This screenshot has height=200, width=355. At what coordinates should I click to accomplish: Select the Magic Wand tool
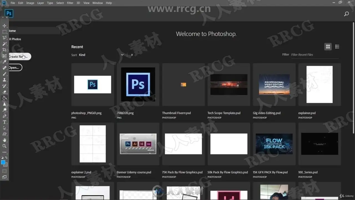(4, 44)
